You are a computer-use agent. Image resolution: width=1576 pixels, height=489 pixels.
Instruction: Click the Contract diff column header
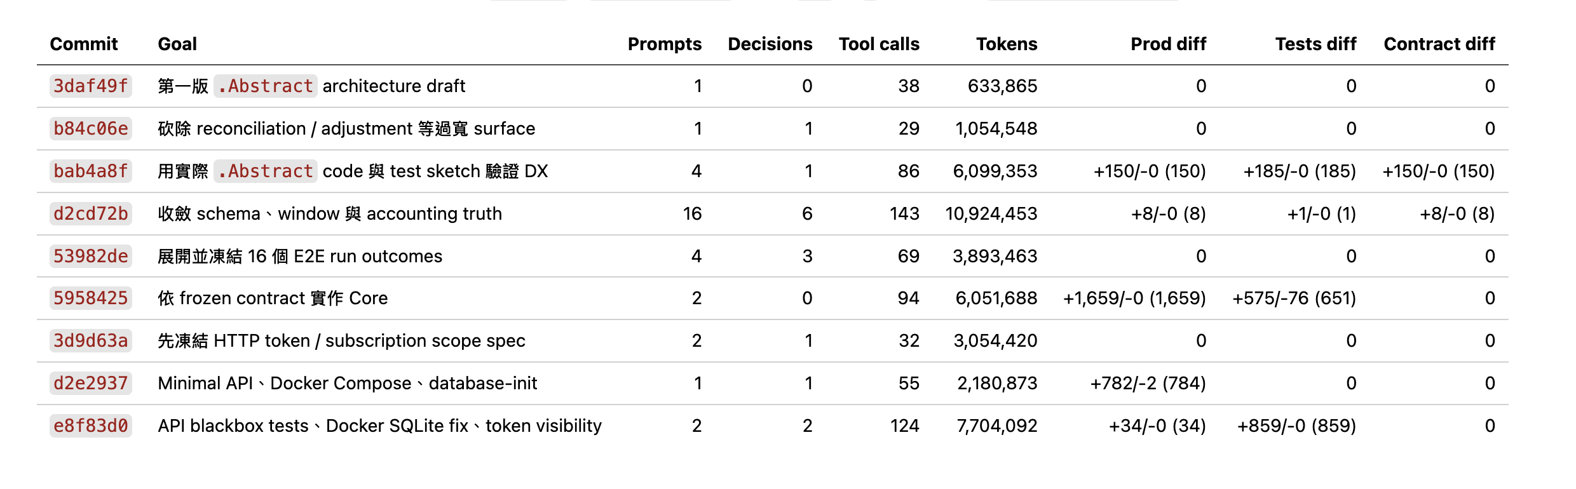point(1439,44)
